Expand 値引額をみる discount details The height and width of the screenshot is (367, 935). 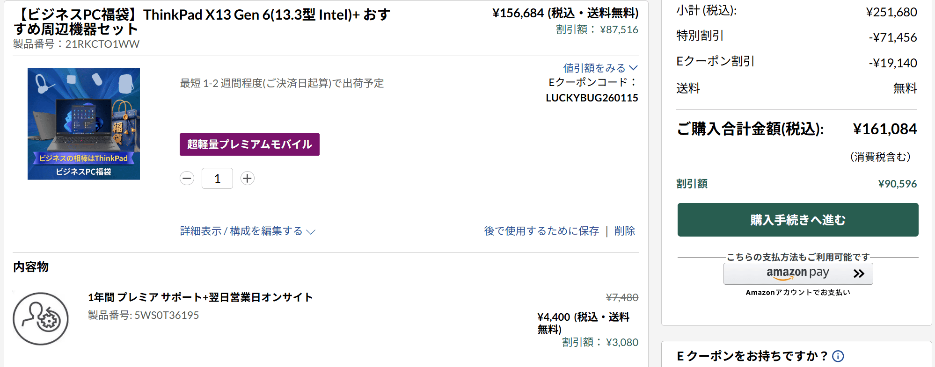point(600,68)
